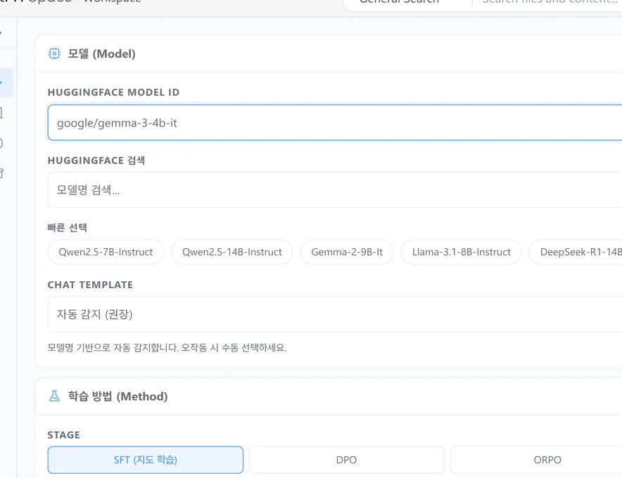
Task: Click the arrow icon atop the left sidebar
Action: click(x=1, y=32)
